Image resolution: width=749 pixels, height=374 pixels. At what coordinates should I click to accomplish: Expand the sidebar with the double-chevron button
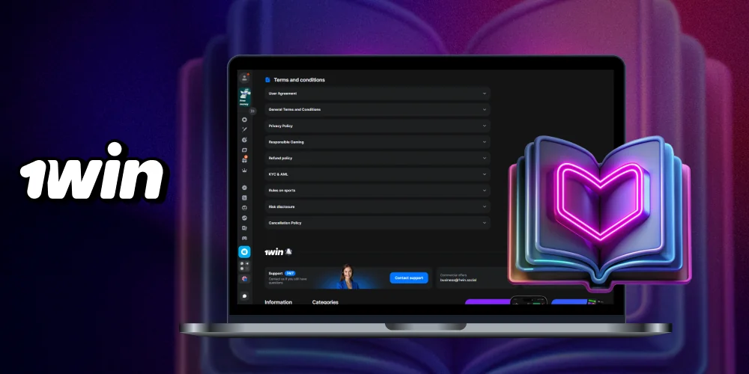click(x=252, y=111)
